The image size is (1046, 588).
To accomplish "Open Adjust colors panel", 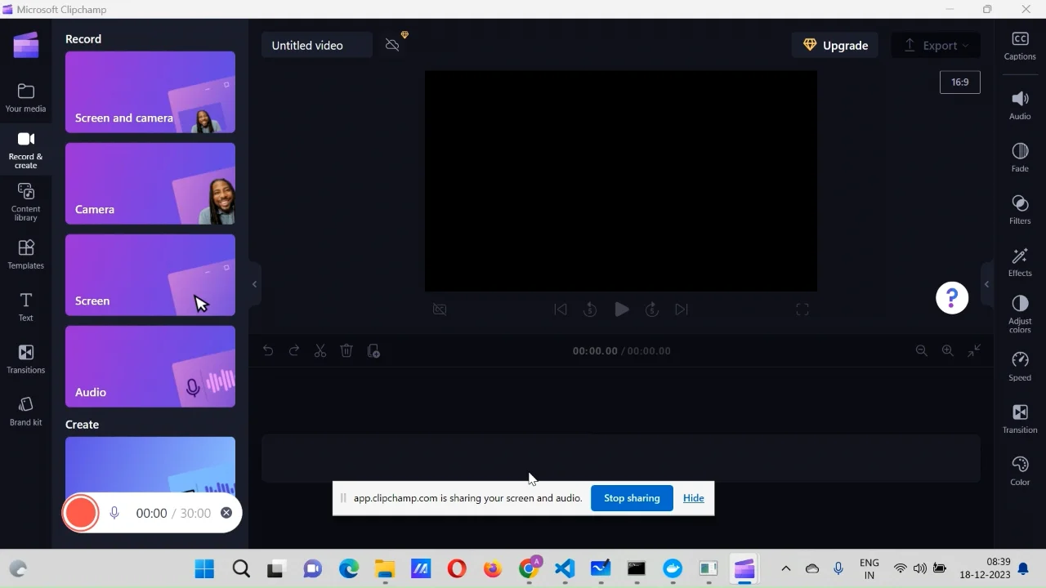I will [x=1020, y=314].
